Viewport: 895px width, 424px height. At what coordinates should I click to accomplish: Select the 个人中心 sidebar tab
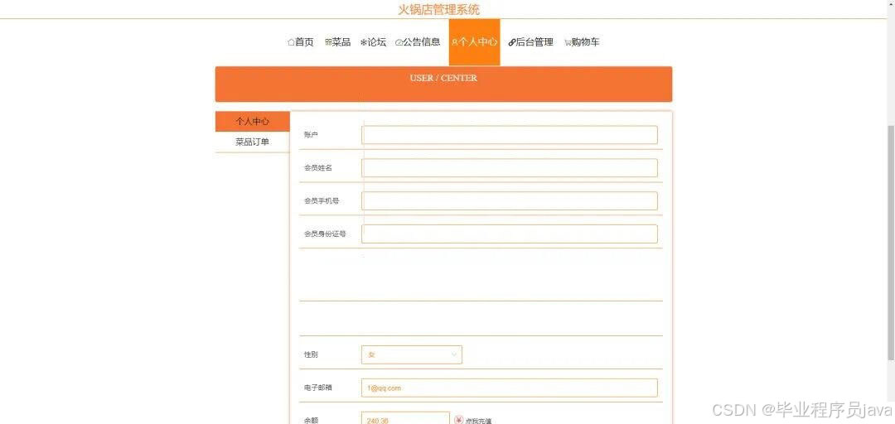click(x=252, y=122)
